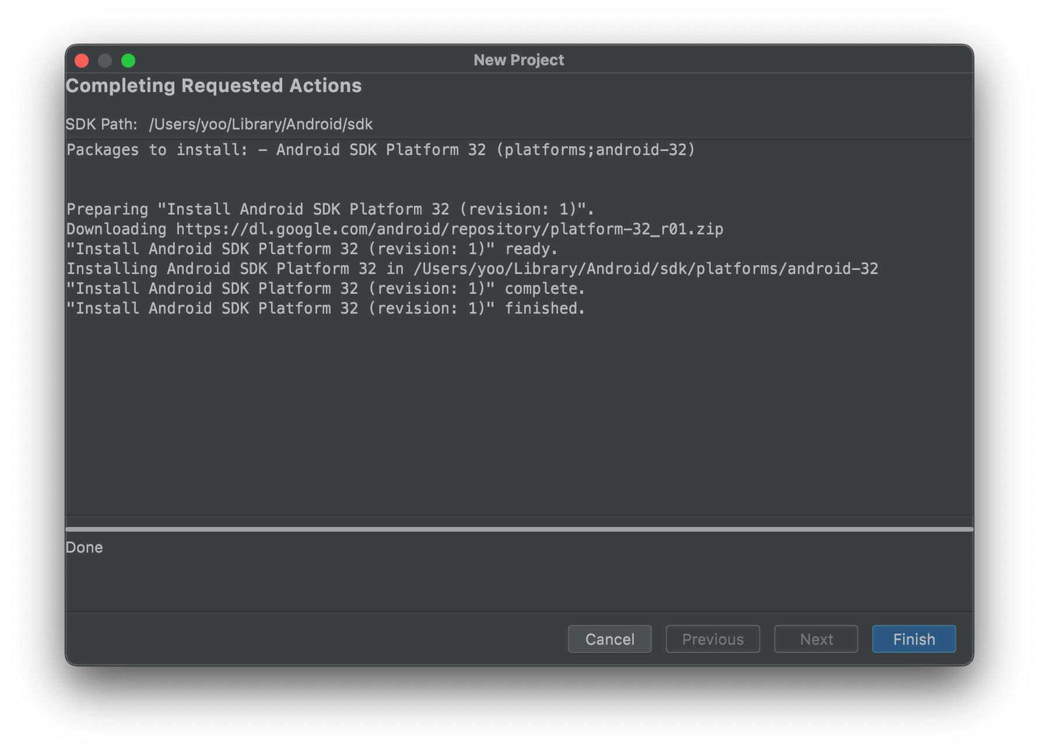Click the install "complete." log line
Viewport: 1039px width, 752px height.
pyautogui.click(x=326, y=289)
